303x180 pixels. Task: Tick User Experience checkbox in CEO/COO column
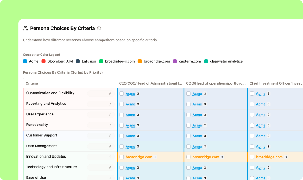coord(122,115)
